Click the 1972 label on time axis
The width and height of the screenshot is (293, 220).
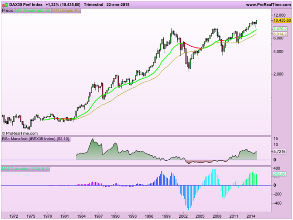click(x=14, y=216)
